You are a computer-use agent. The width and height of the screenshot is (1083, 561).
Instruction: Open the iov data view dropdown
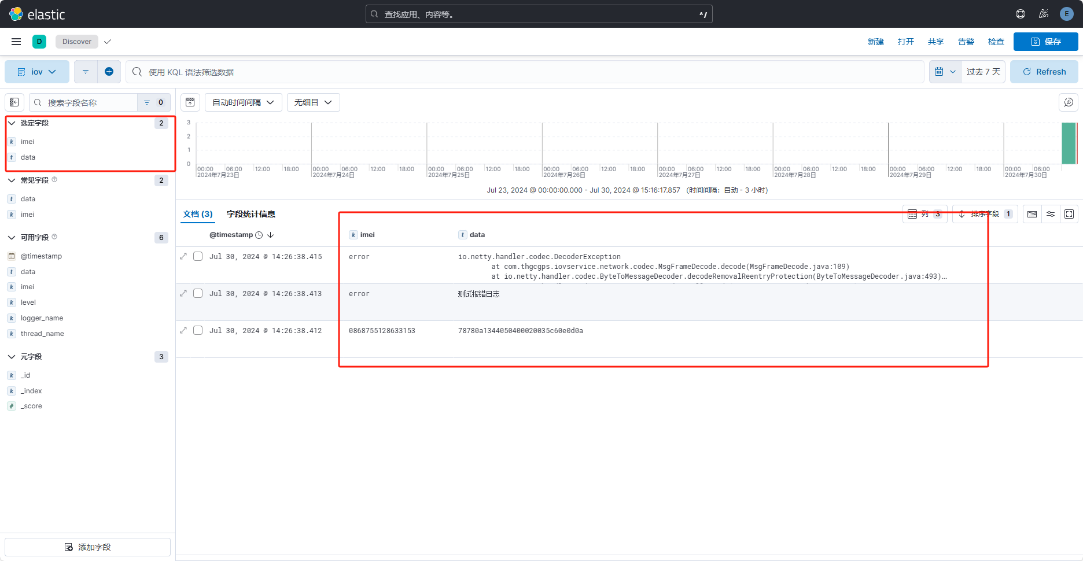point(37,72)
